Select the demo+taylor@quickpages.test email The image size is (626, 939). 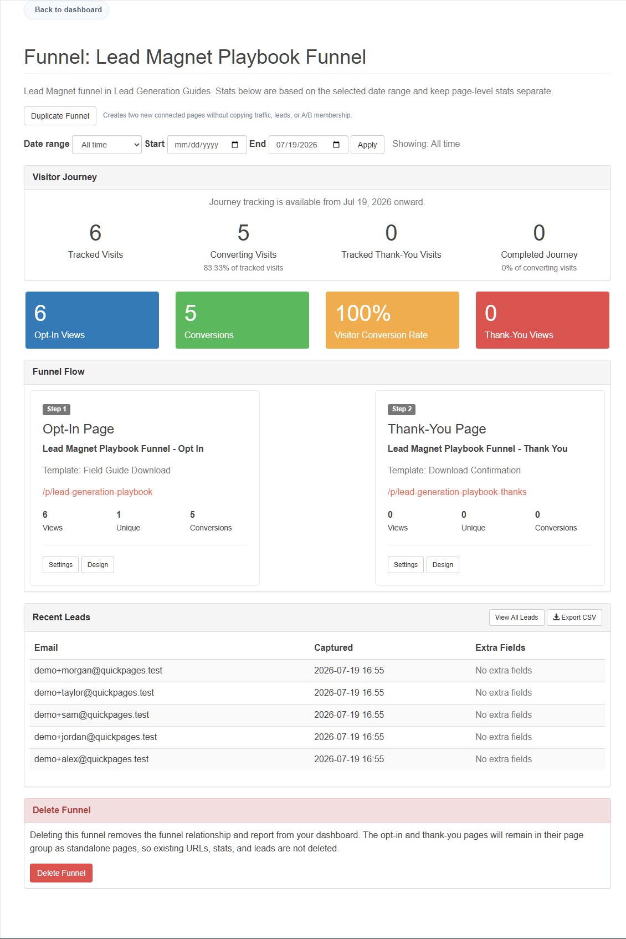pyautogui.click(x=94, y=692)
